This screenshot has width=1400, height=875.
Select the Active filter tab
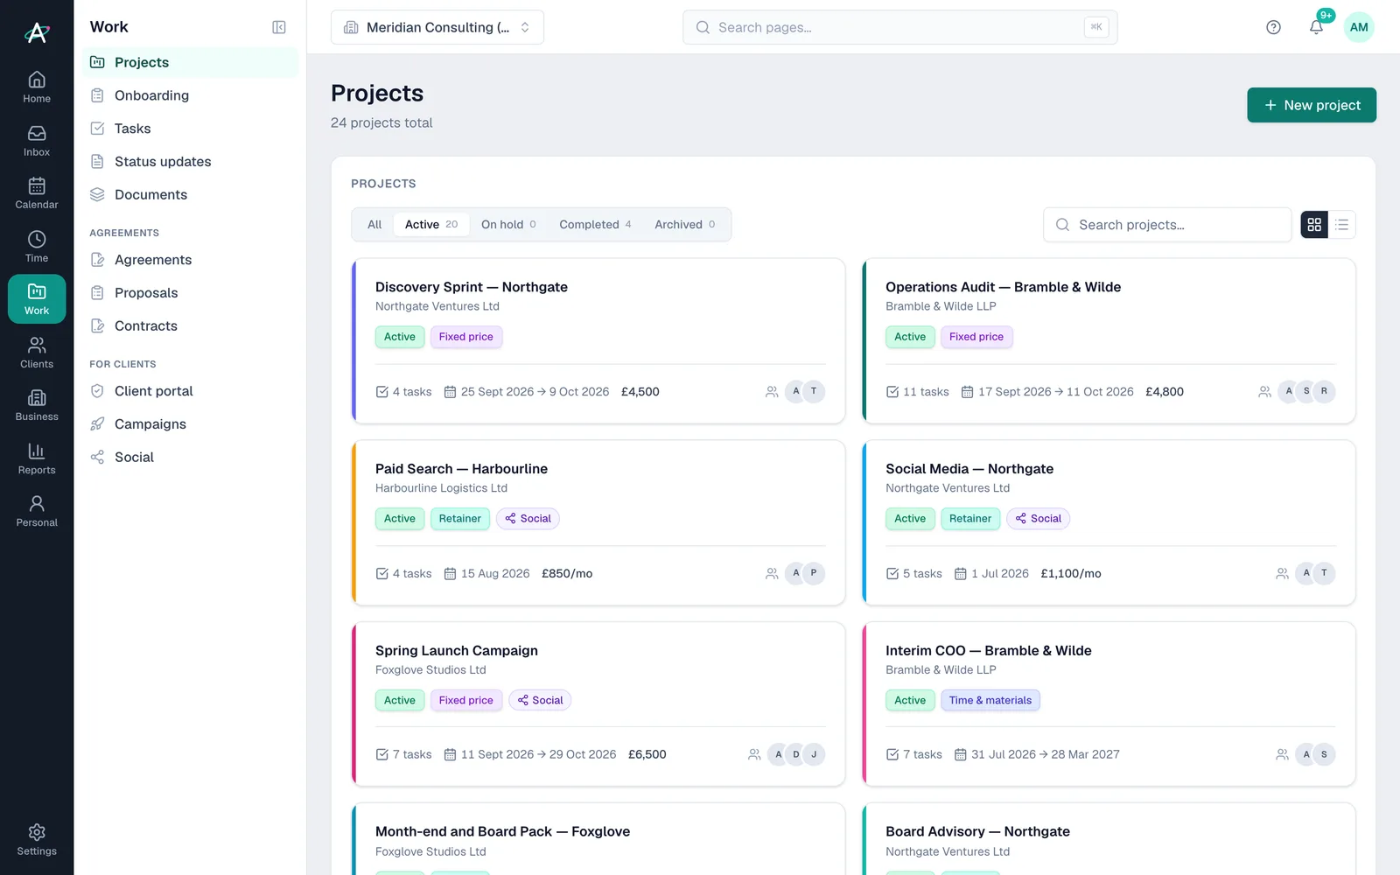(431, 225)
